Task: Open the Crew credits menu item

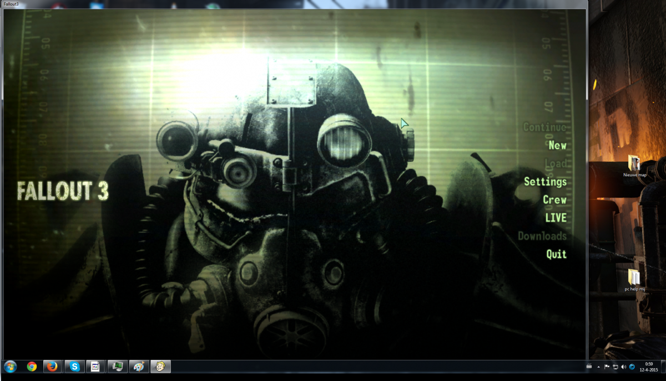Action: coord(554,199)
